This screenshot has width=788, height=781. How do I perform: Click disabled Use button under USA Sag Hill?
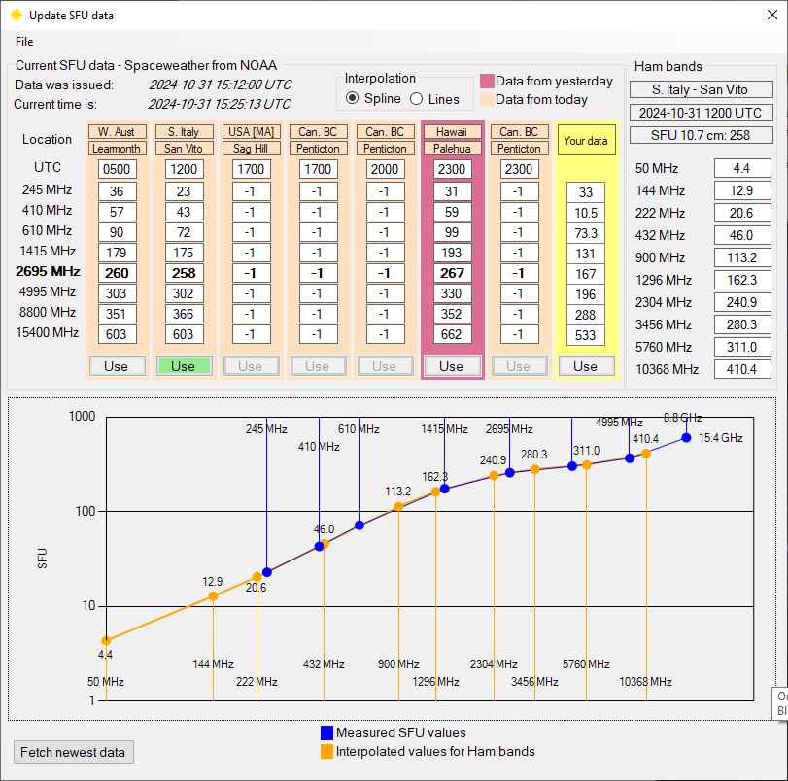(x=251, y=366)
